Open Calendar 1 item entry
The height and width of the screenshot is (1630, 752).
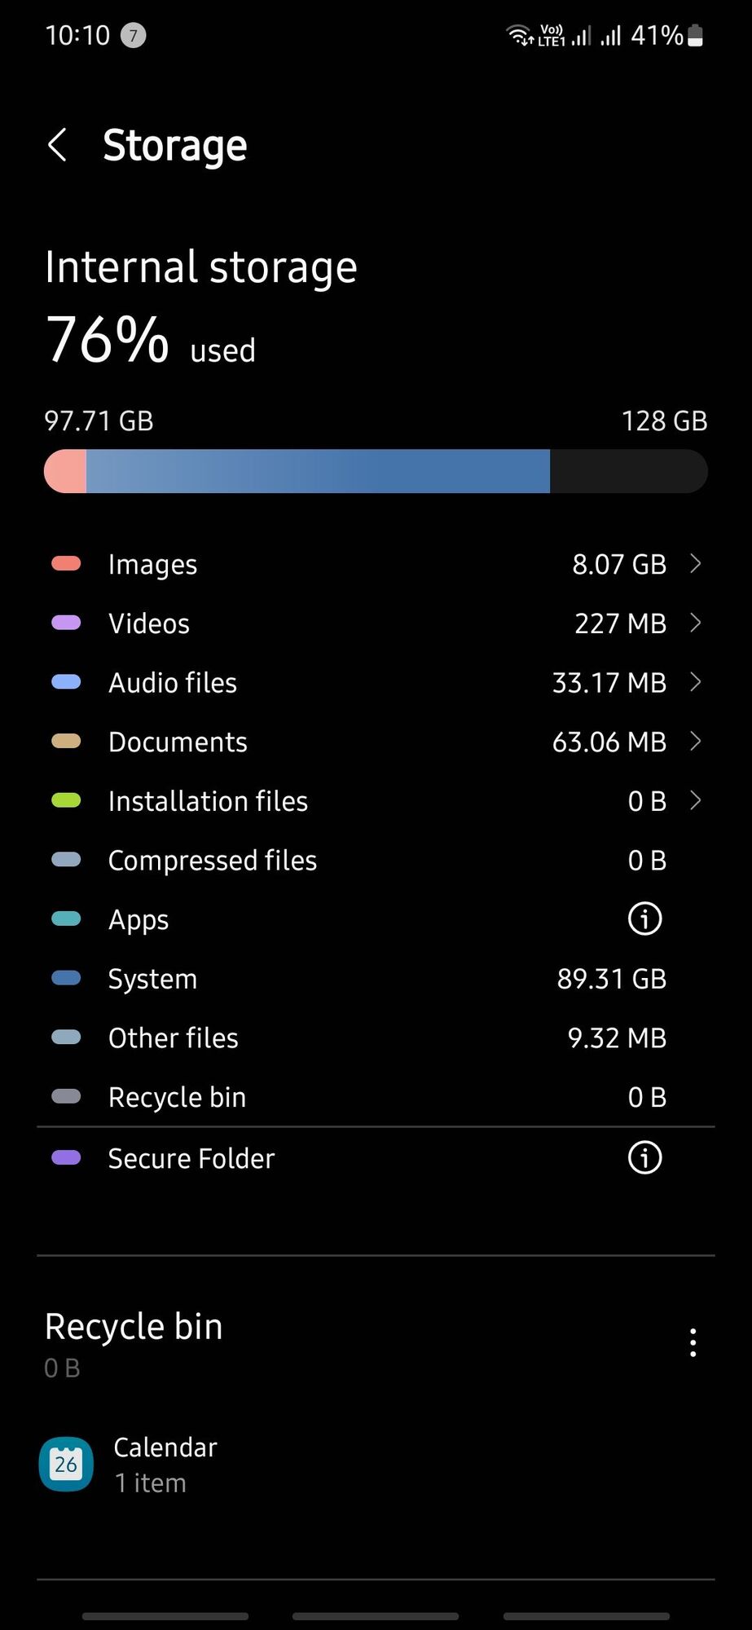(376, 1464)
